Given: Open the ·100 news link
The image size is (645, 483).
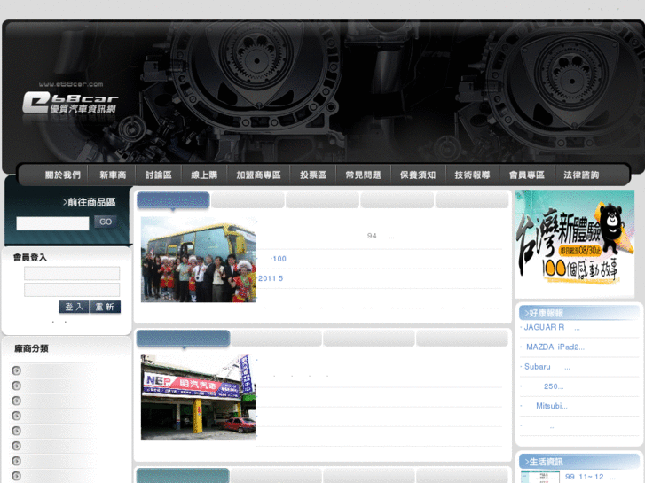Looking at the screenshot, I should click(278, 259).
